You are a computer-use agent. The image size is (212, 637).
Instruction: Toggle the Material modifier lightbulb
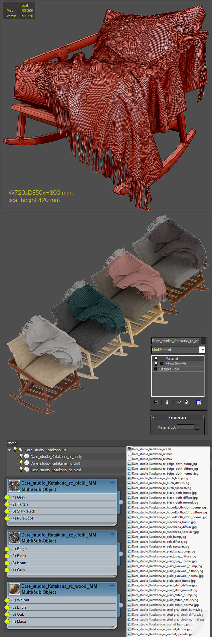[x=156, y=358]
